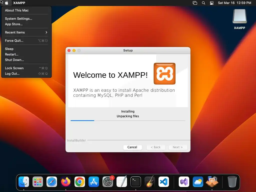
Task: Open Visual Studio purple dock icon
Action: click(184, 181)
